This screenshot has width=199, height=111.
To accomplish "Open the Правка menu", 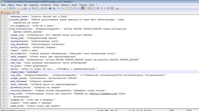I will [11, 5].
